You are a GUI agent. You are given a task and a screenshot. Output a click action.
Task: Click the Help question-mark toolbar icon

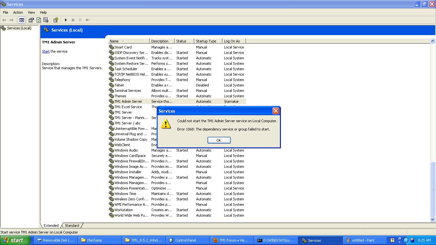coord(56,20)
